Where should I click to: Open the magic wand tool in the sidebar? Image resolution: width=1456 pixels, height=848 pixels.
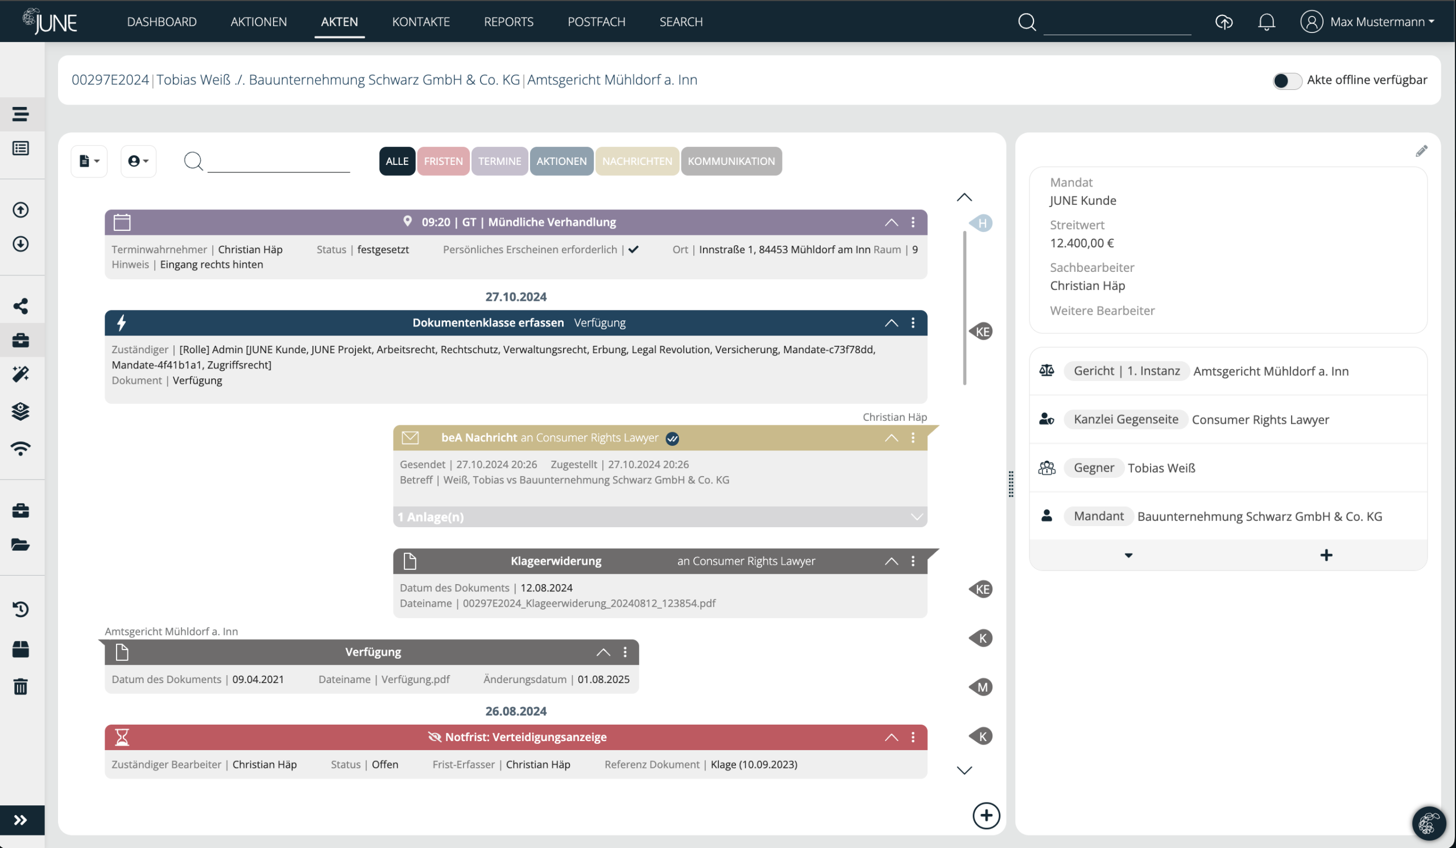[21, 374]
